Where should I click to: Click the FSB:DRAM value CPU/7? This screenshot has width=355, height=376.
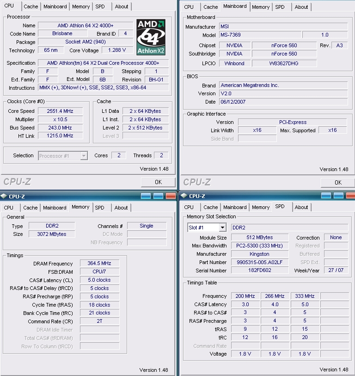pos(99,271)
